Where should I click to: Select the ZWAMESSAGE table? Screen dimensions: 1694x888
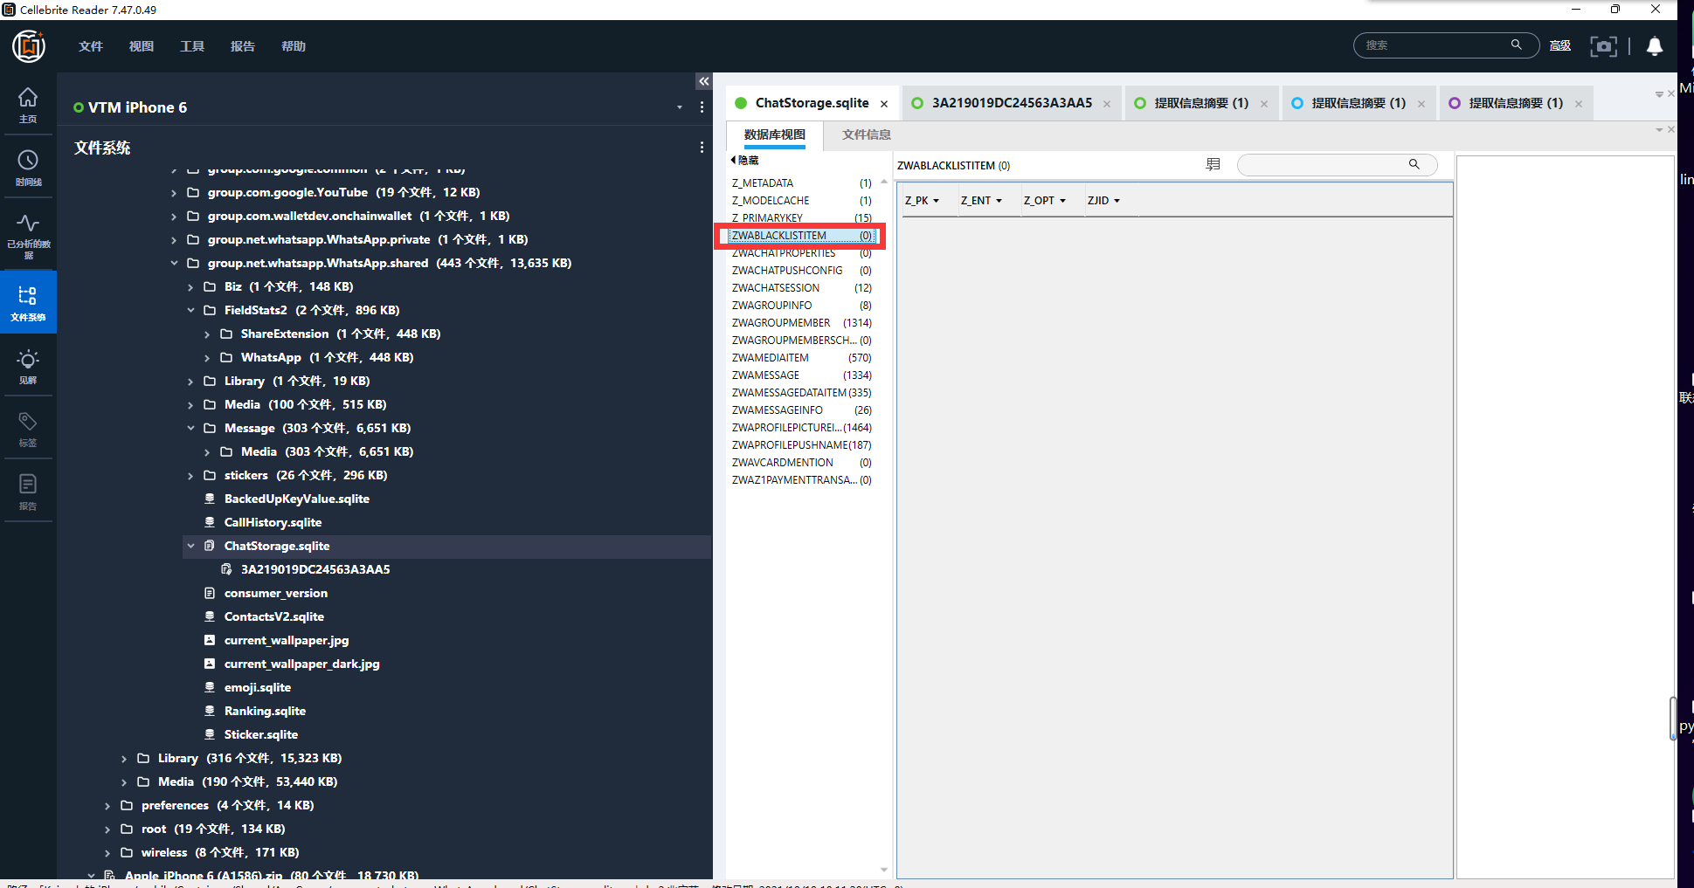[x=801, y=375]
